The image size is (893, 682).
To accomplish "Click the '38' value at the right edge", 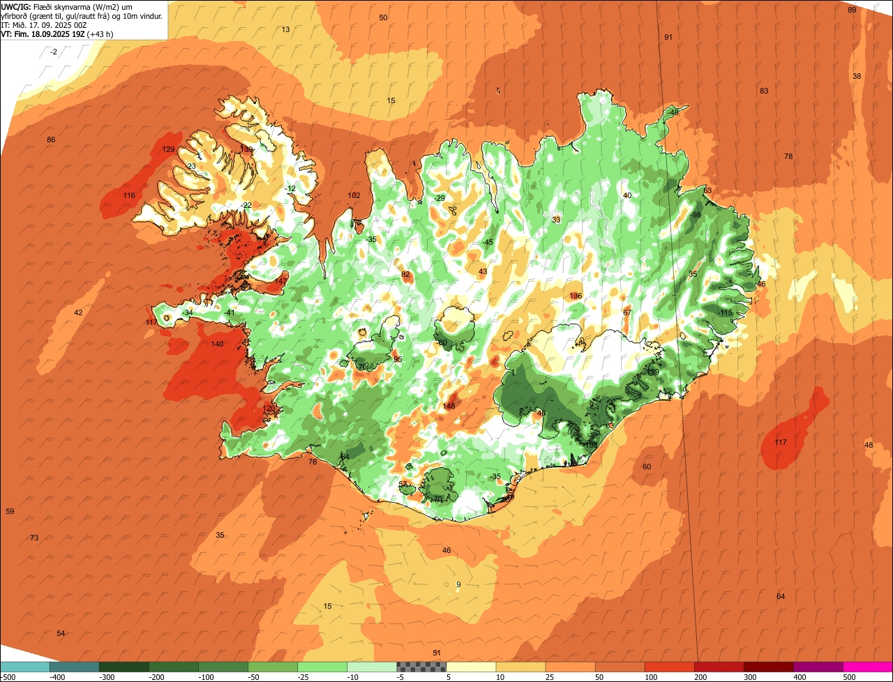I will (x=857, y=76).
